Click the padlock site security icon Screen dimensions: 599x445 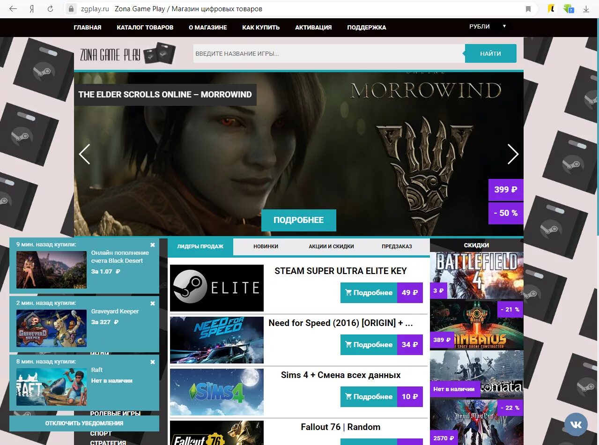(x=71, y=9)
